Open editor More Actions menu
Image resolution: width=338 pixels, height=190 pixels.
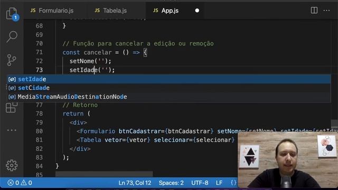(326, 11)
